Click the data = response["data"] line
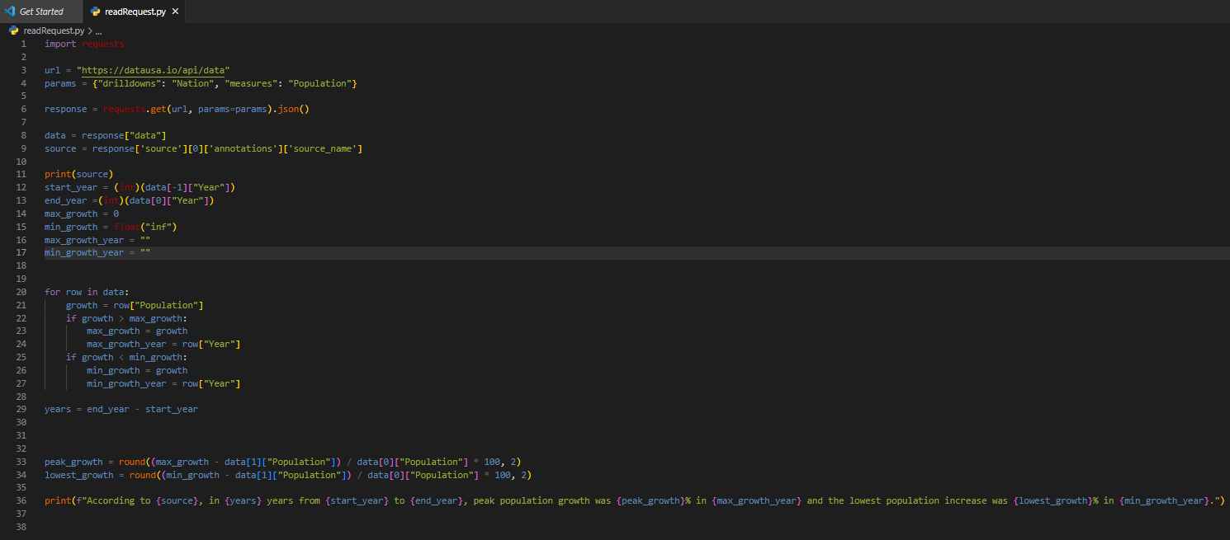The height and width of the screenshot is (540, 1230). (106, 135)
